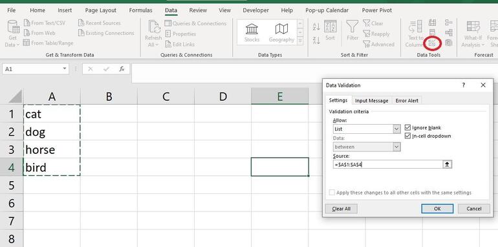Toggle the Ignore blank checkbox
Viewport: 498px width, 247px height.
408,127
